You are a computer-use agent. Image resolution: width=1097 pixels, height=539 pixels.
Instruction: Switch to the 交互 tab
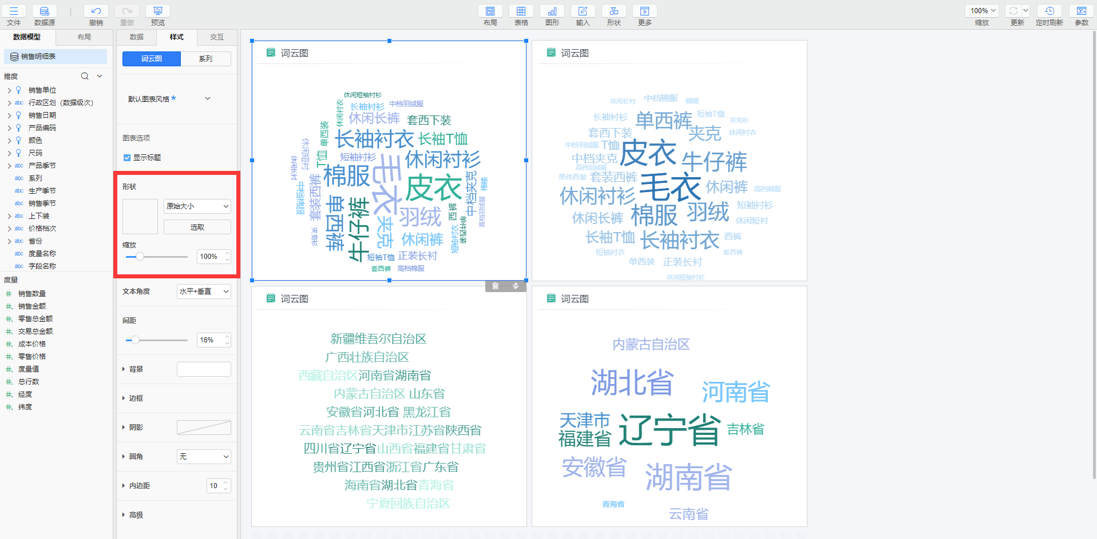[x=216, y=37]
